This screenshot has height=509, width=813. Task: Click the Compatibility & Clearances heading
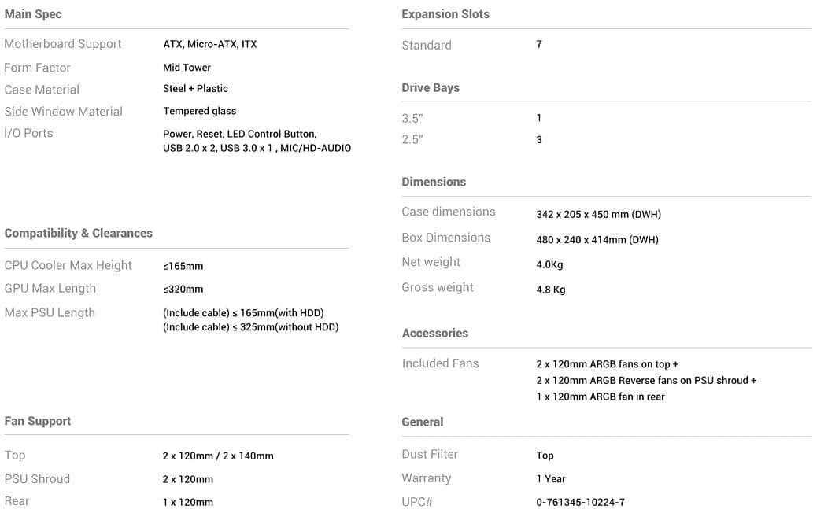[79, 233]
